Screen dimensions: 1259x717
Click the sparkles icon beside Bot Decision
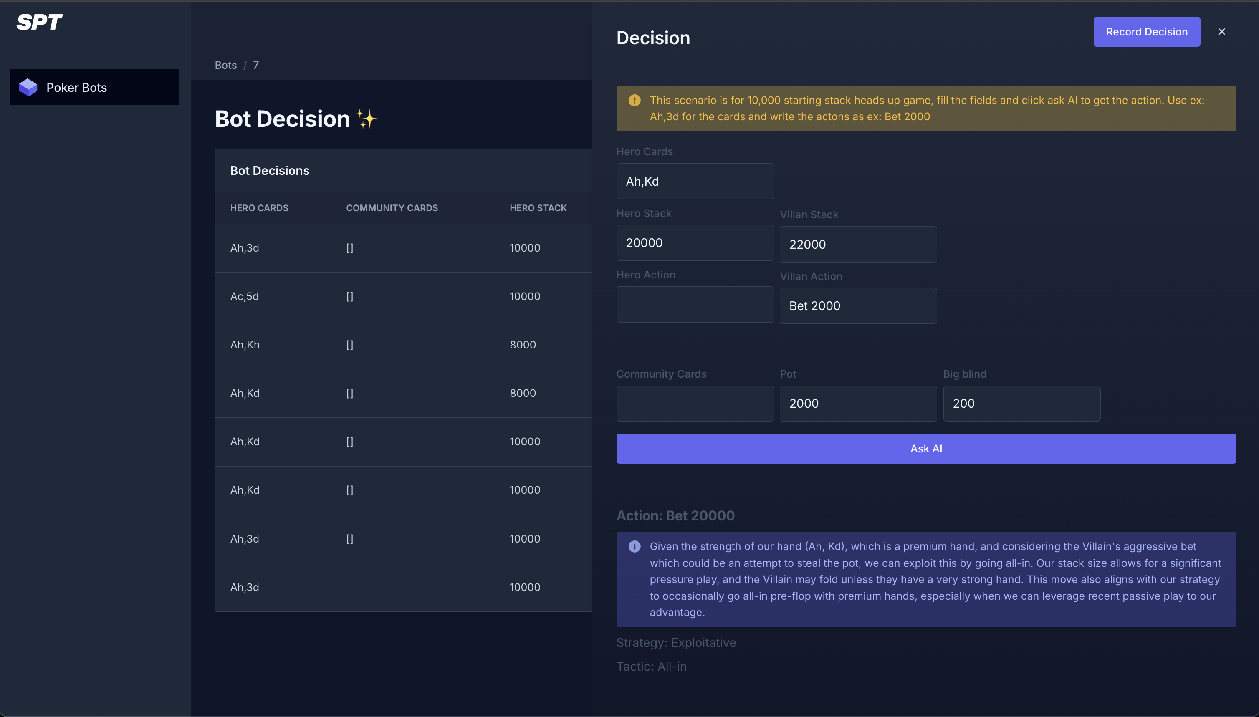(x=367, y=119)
